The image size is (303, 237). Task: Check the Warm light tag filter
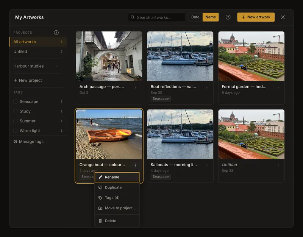(16, 131)
